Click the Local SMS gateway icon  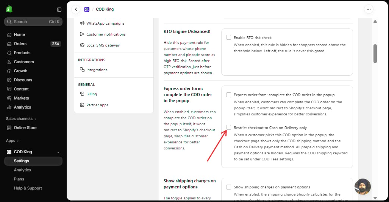click(x=82, y=45)
